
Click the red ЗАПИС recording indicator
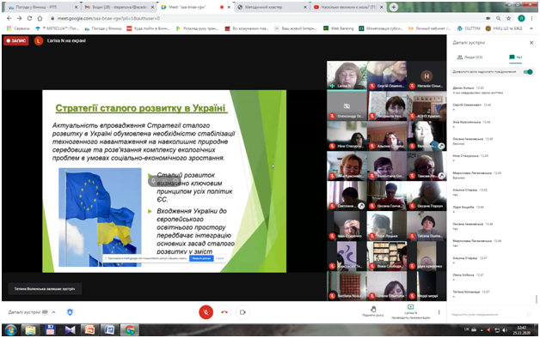click(x=16, y=40)
